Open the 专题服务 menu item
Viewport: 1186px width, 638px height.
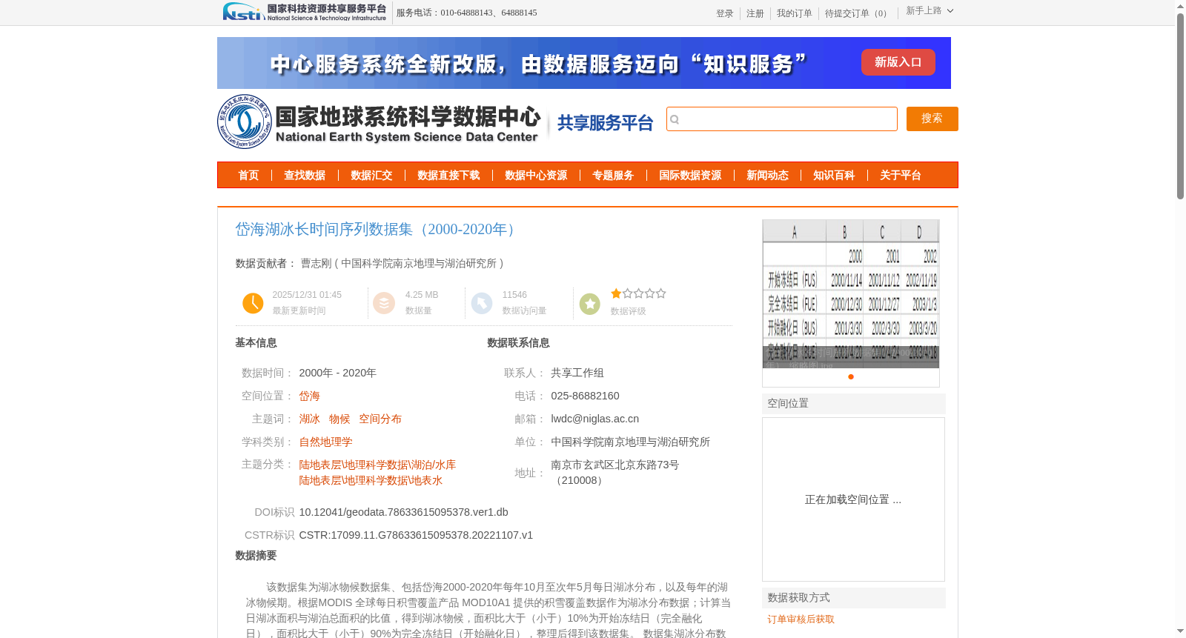pyautogui.click(x=613, y=176)
